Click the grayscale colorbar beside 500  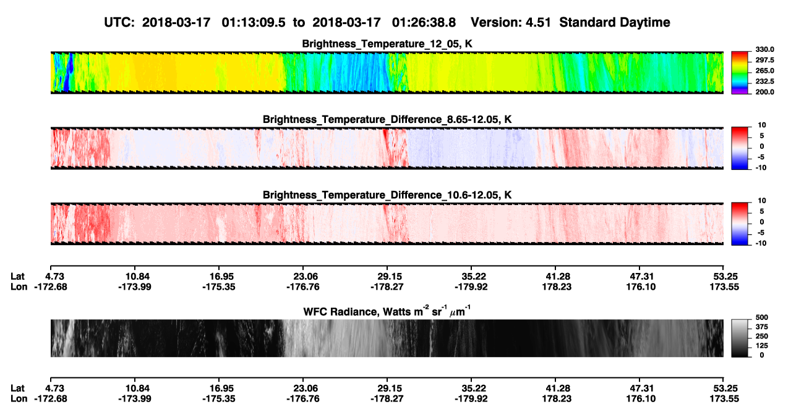pos(739,338)
